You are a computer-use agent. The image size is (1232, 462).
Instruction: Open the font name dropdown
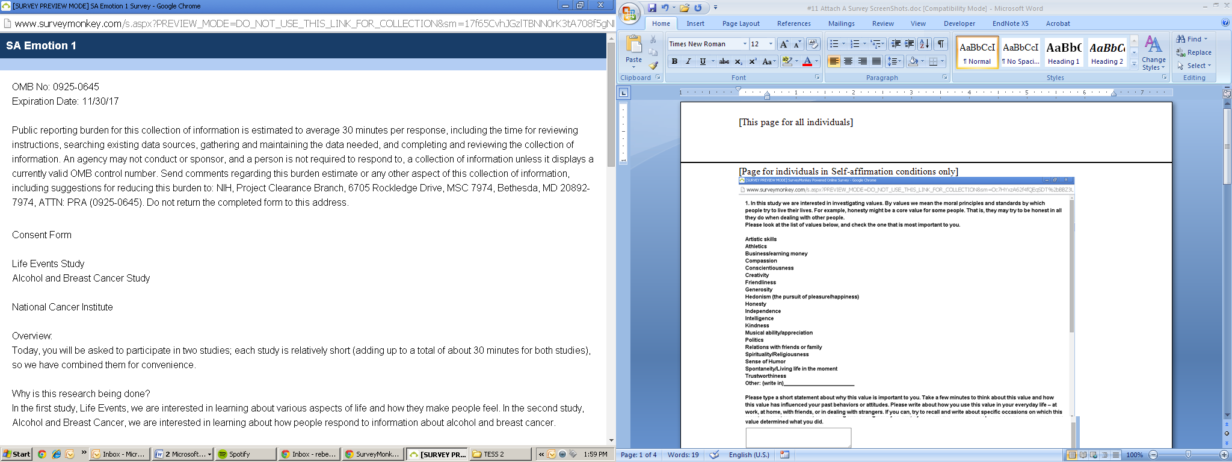tap(745, 44)
